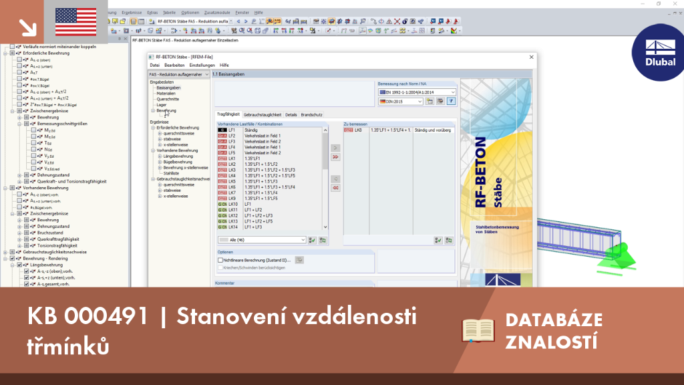Viewport: 684px width, 385px height.
Task: Click invert selection icon under Zu bemessen list
Action: (448, 240)
